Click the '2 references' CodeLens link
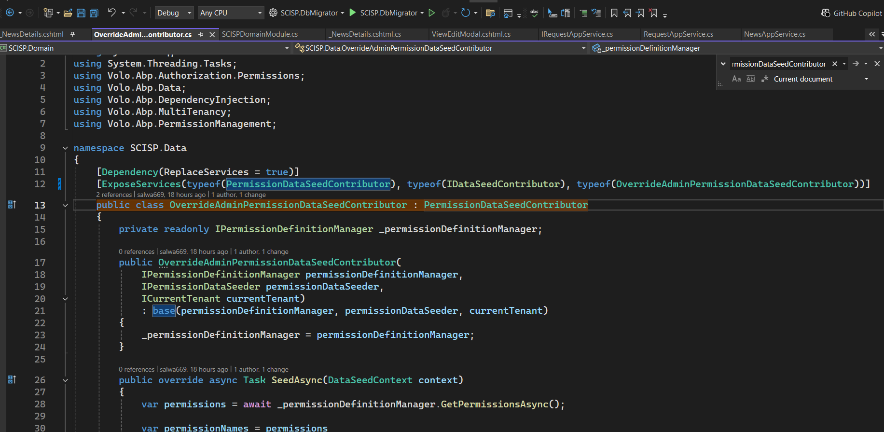The height and width of the screenshot is (432, 884). [x=114, y=195]
